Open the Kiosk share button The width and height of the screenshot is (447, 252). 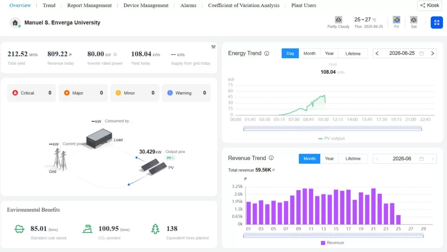pyautogui.click(x=429, y=6)
